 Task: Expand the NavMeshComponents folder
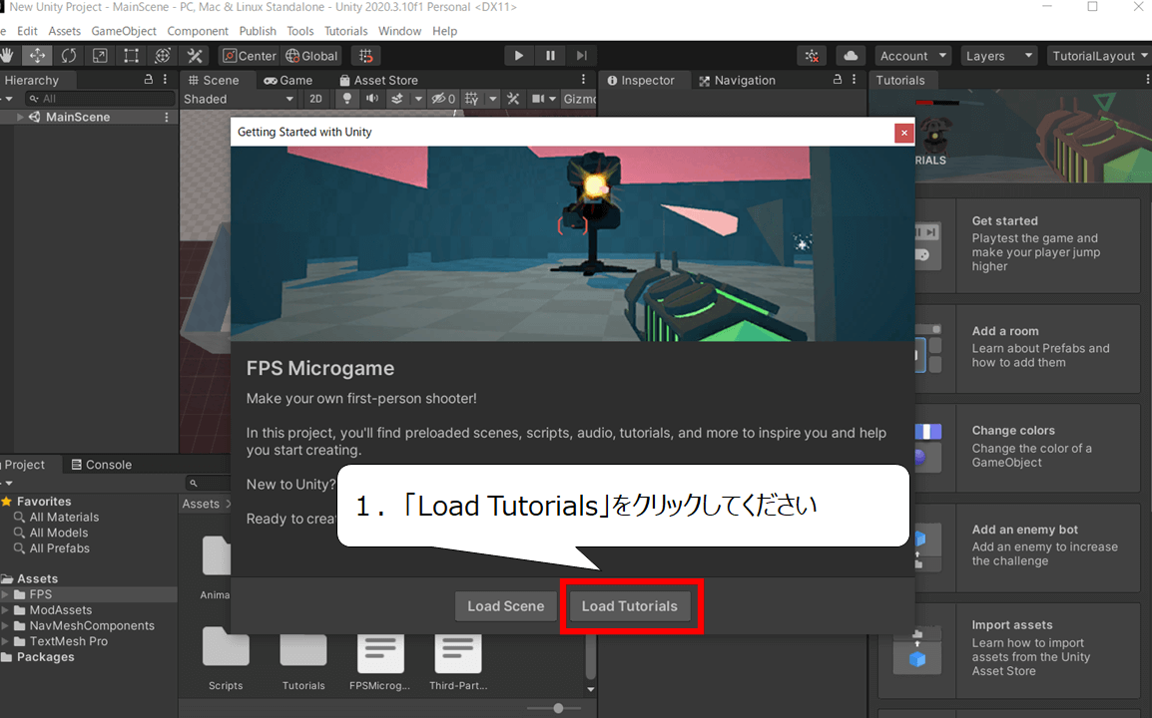tap(5, 625)
